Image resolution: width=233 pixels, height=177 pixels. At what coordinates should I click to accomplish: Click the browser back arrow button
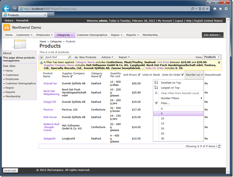(x=6, y=8)
